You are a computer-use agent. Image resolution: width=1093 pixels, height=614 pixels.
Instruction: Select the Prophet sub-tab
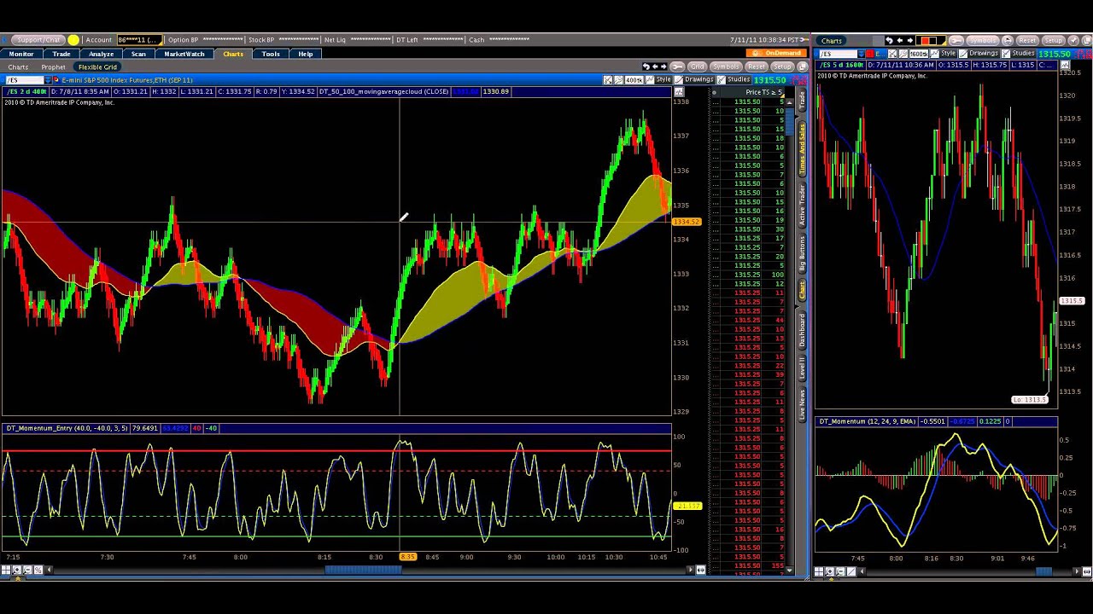[x=53, y=67]
